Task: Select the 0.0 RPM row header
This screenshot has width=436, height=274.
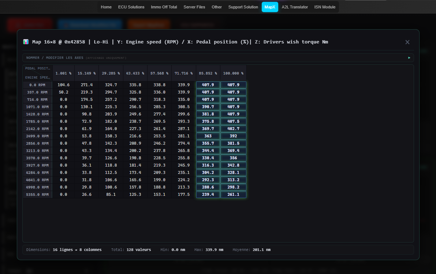Action: 37,85
